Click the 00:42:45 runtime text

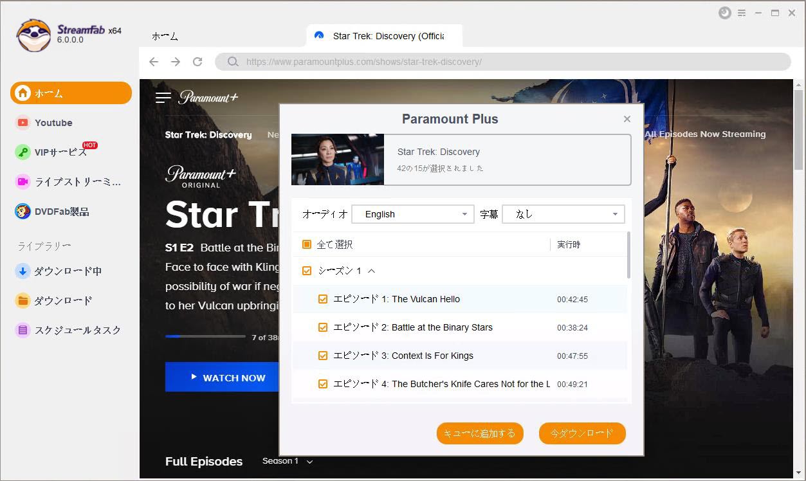[x=572, y=300]
